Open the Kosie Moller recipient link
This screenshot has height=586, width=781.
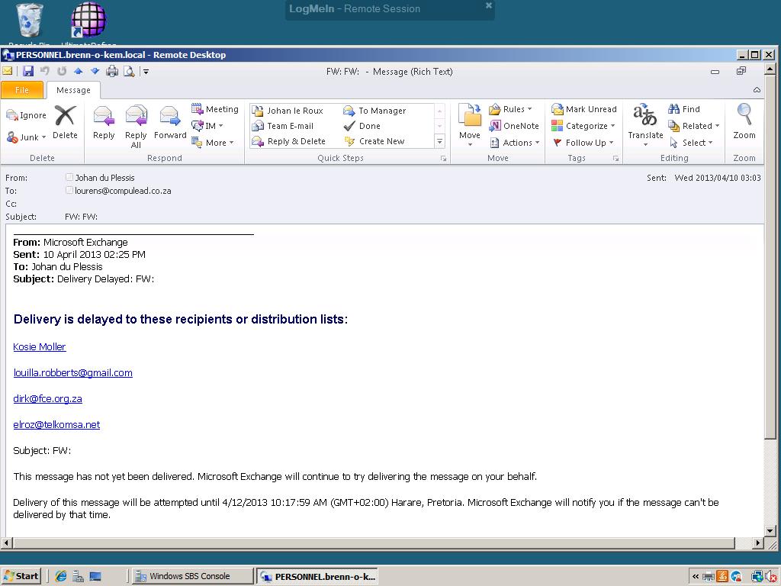coord(40,347)
